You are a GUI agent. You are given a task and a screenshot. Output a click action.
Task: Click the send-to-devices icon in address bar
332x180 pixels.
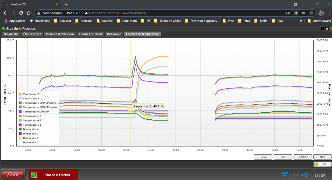pos(288,13)
